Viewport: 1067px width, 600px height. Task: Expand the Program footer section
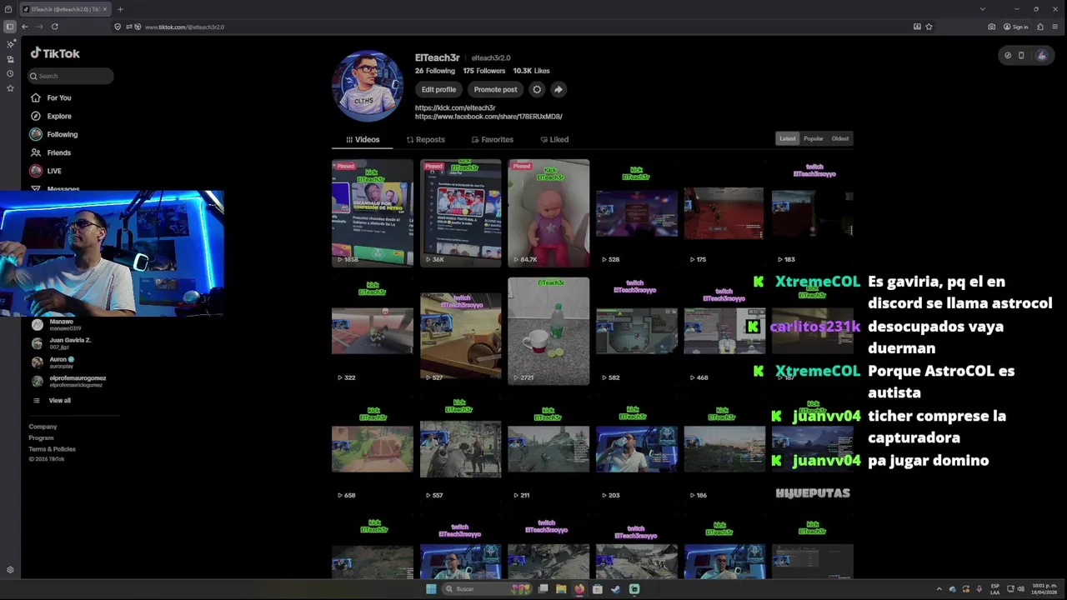(41, 437)
